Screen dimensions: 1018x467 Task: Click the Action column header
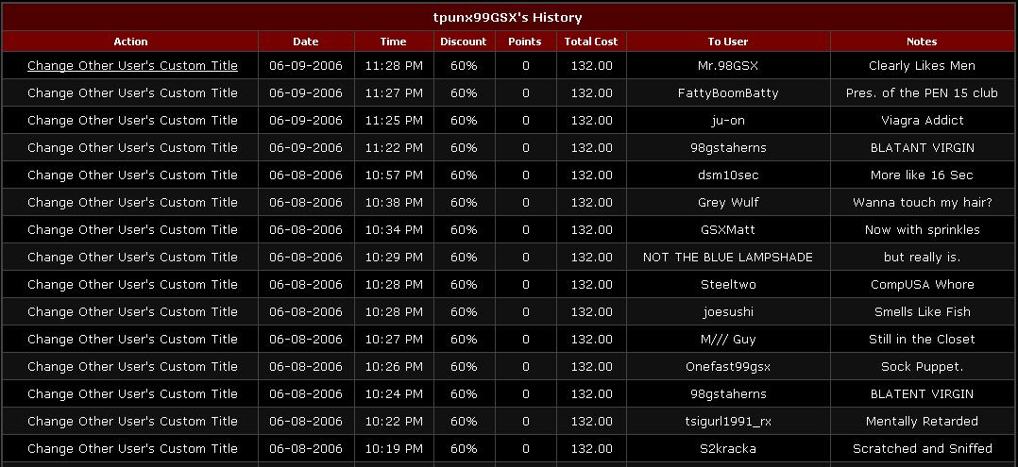(x=130, y=42)
